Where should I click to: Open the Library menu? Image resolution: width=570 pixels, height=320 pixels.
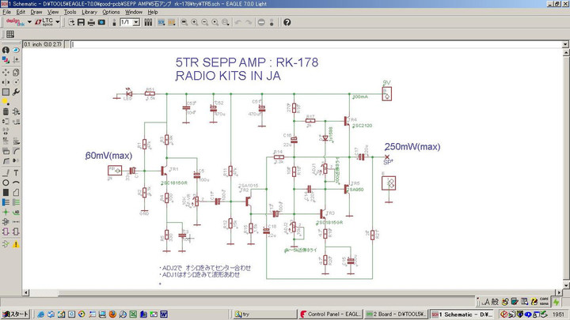(89, 13)
